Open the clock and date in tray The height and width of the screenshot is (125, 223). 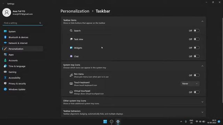click(x=212, y=122)
